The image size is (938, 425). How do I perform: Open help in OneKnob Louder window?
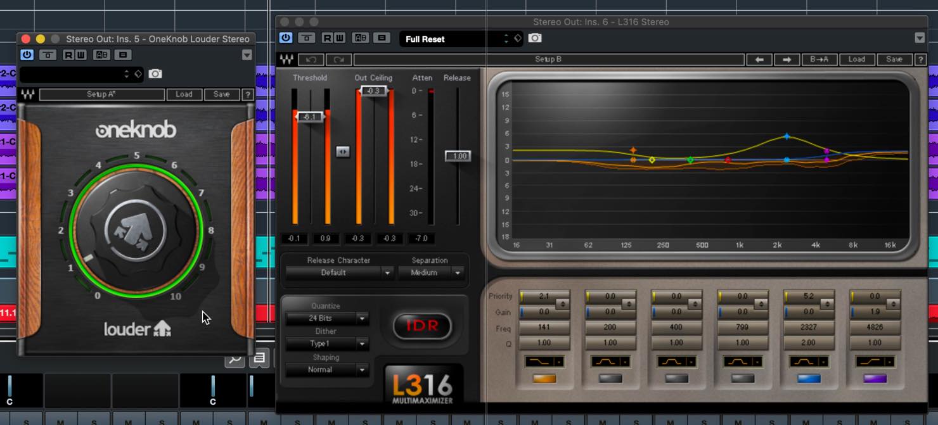point(248,94)
